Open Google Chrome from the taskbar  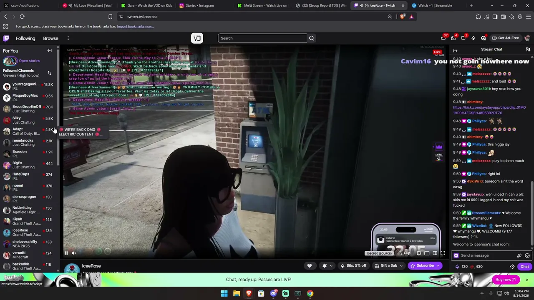pyautogui.click(x=310, y=294)
